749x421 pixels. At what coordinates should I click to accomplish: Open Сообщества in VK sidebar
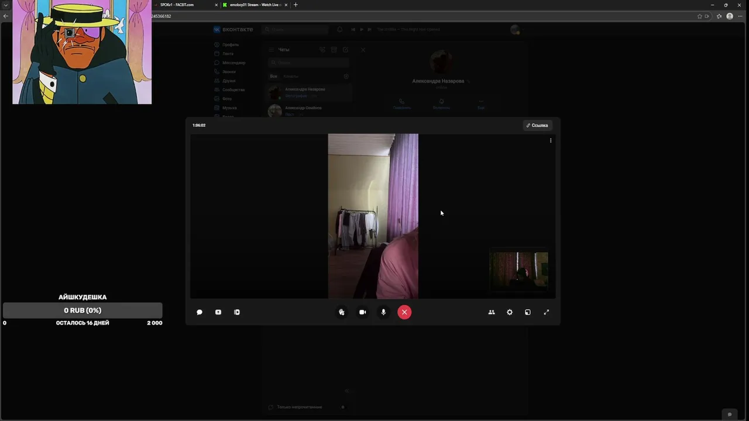[x=230, y=90]
